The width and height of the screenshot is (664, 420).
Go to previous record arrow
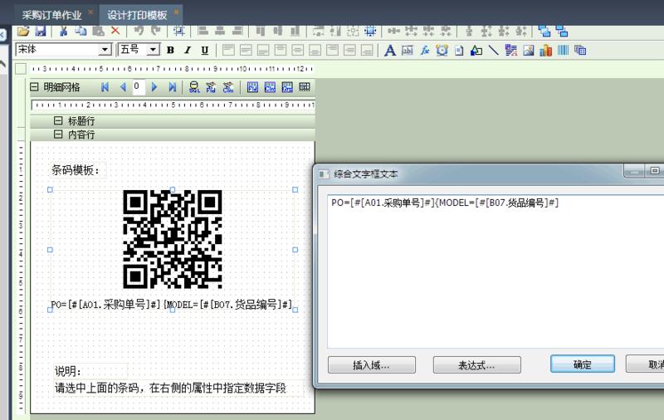[x=123, y=87]
